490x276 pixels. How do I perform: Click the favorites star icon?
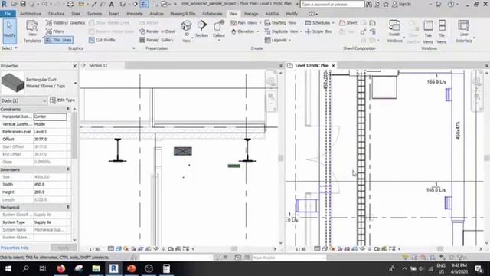click(x=386, y=4)
